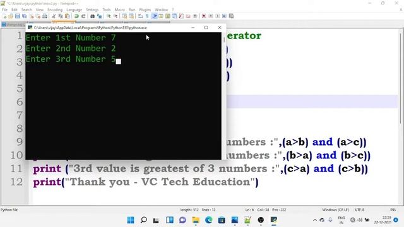Print the document with the Print icon
404x227 pixels.
tap(45, 16)
